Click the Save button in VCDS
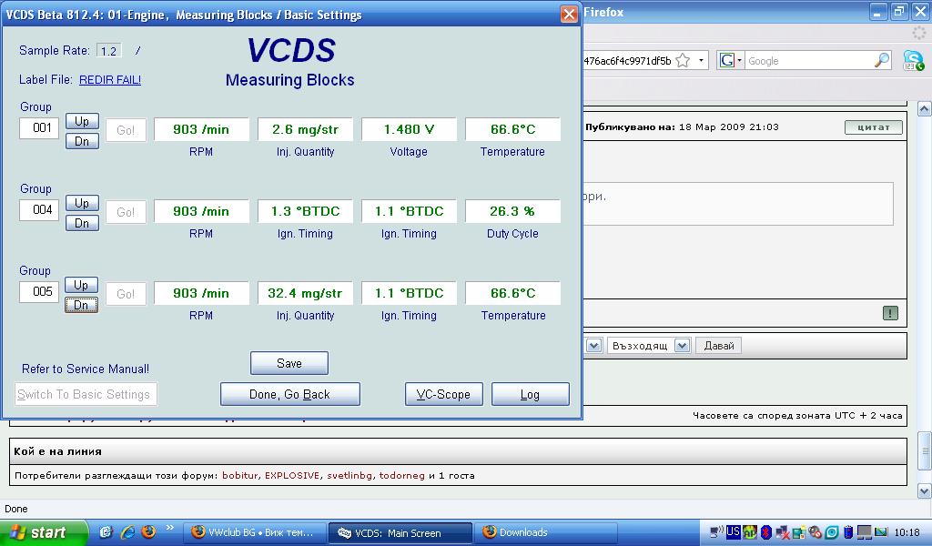This screenshot has width=932, height=546. point(289,363)
